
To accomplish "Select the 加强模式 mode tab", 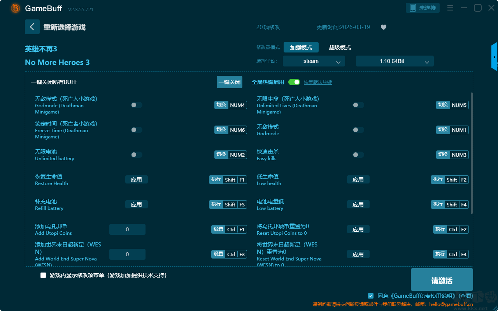I will pyautogui.click(x=301, y=47).
